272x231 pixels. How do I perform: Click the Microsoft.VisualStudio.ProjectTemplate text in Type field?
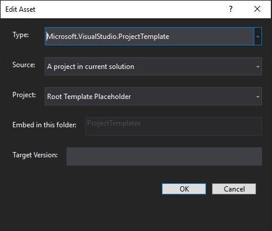(108, 37)
